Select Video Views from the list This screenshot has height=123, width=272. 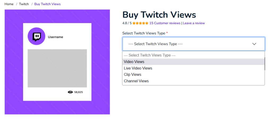point(193,62)
